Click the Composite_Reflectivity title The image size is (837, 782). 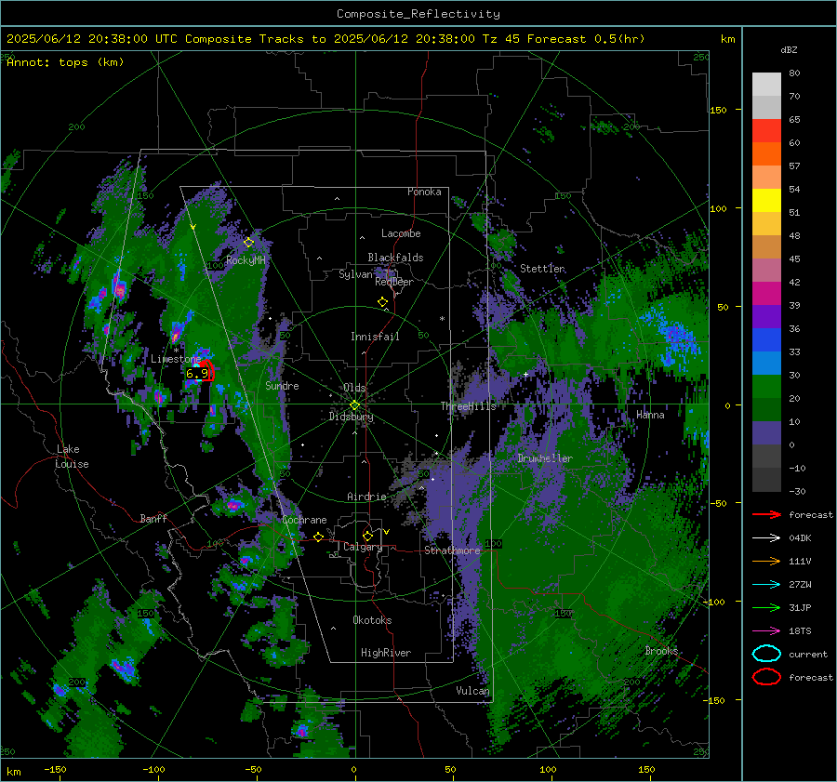tap(418, 14)
